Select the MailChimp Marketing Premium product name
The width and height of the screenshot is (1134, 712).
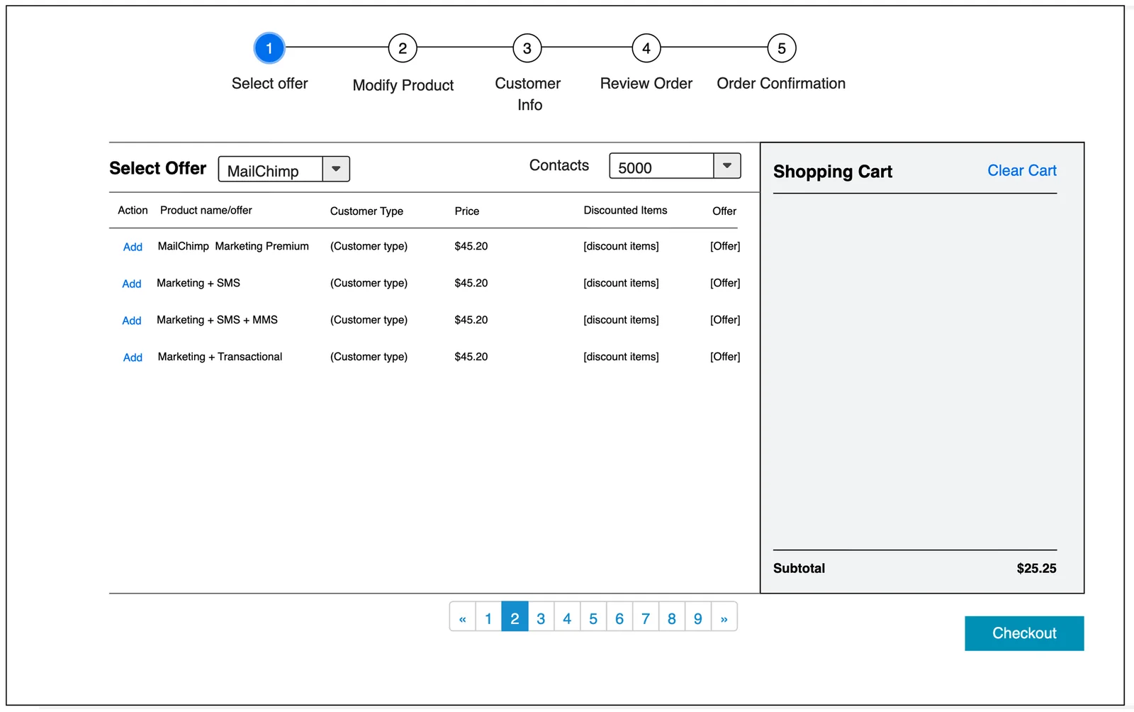(x=233, y=246)
